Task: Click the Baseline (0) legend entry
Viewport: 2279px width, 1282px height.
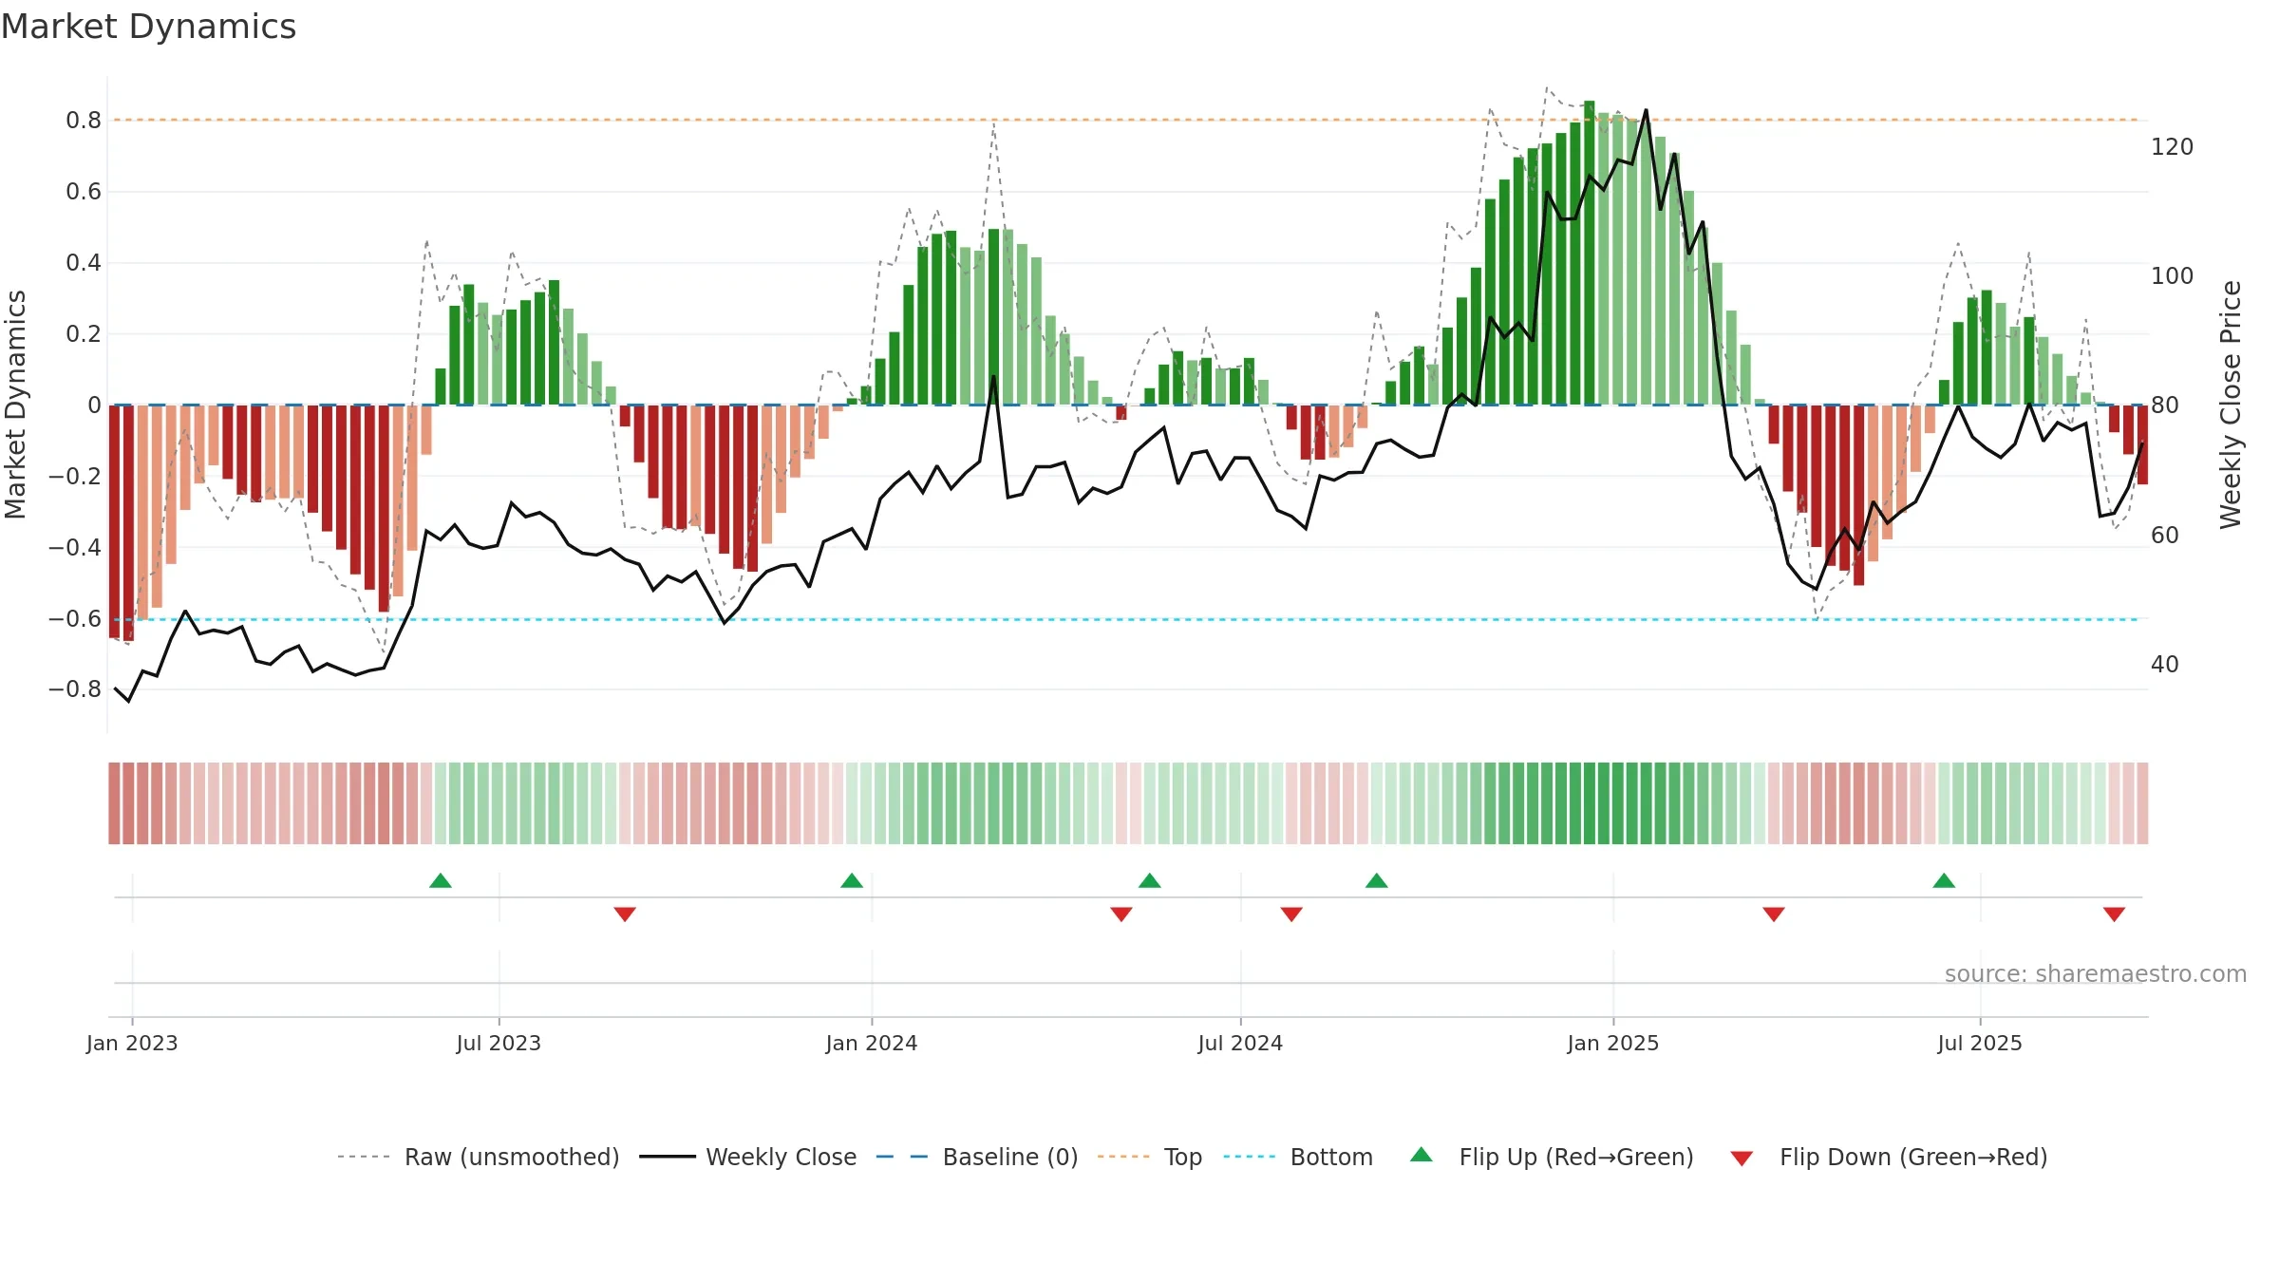Action: tap(977, 1157)
